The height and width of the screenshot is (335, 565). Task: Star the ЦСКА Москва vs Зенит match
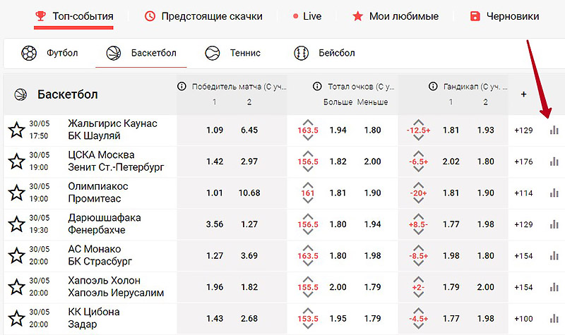pyautogui.click(x=16, y=162)
